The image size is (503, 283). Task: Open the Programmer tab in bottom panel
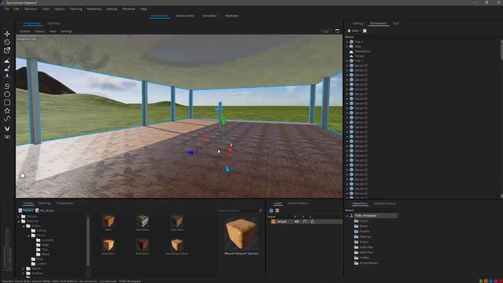pyautogui.click(x=64, y=203)
